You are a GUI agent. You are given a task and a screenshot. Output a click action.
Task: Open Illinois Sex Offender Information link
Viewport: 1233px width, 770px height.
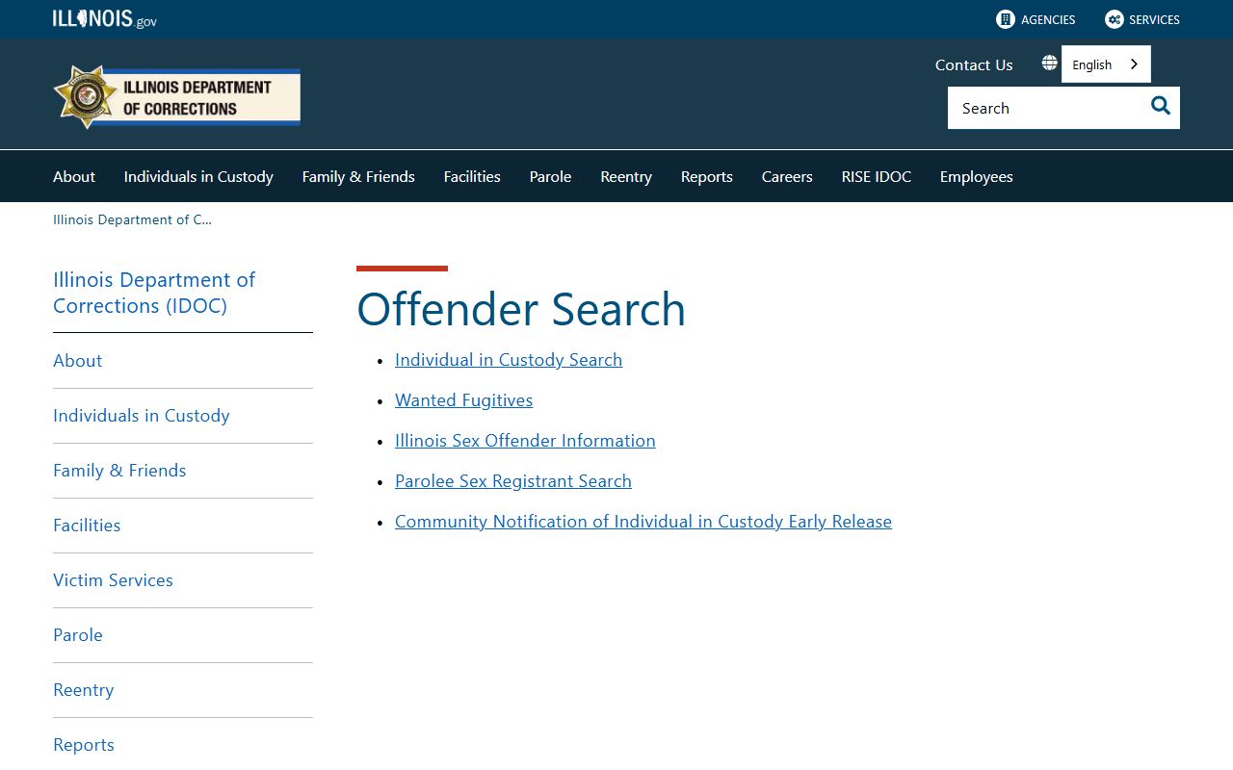(525, 440)
